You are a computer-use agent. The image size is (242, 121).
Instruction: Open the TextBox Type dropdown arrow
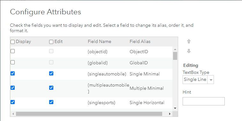click(211, 80)
